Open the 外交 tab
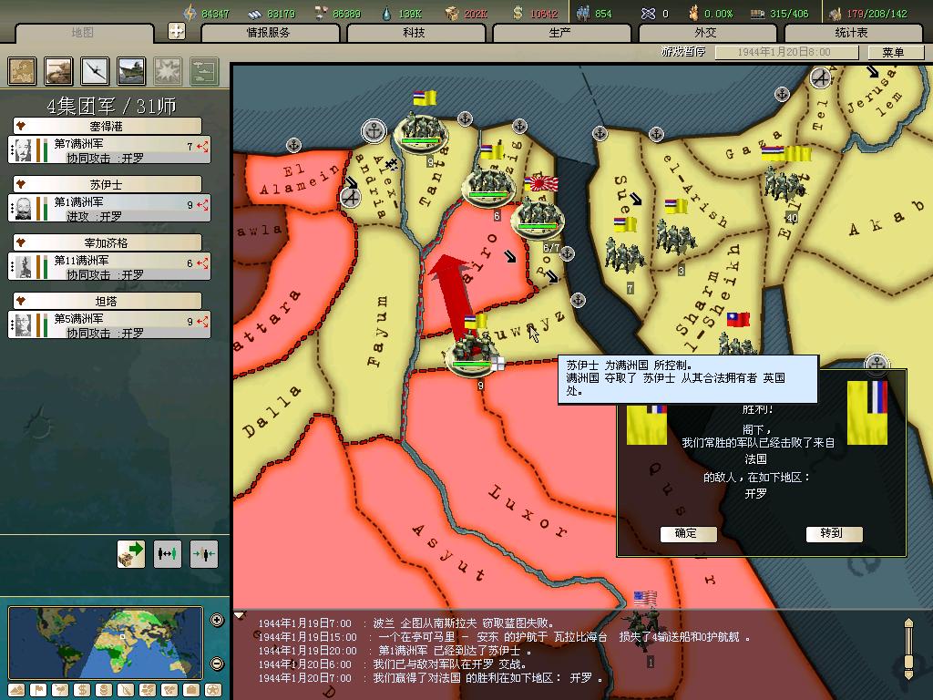The height and width of the screenshot is (700, 933). (706, 33)
